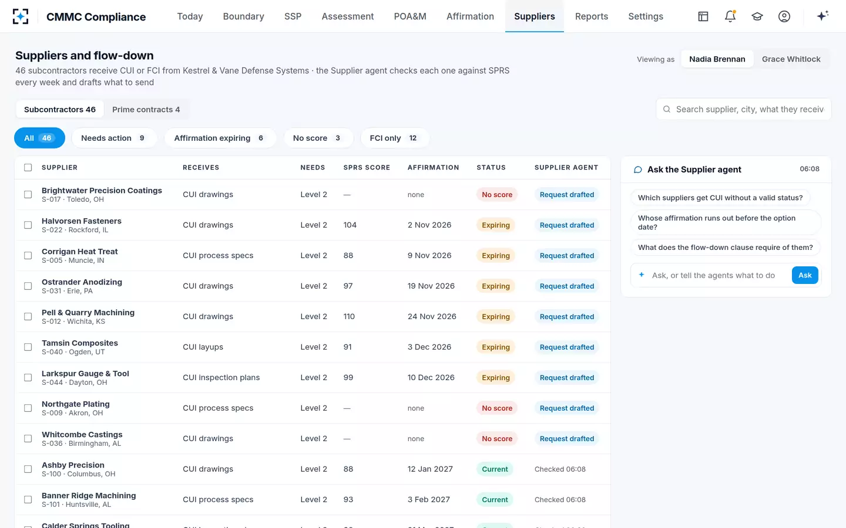Check the Brightwater Precision Coatings row checkbox

[28, 195]
